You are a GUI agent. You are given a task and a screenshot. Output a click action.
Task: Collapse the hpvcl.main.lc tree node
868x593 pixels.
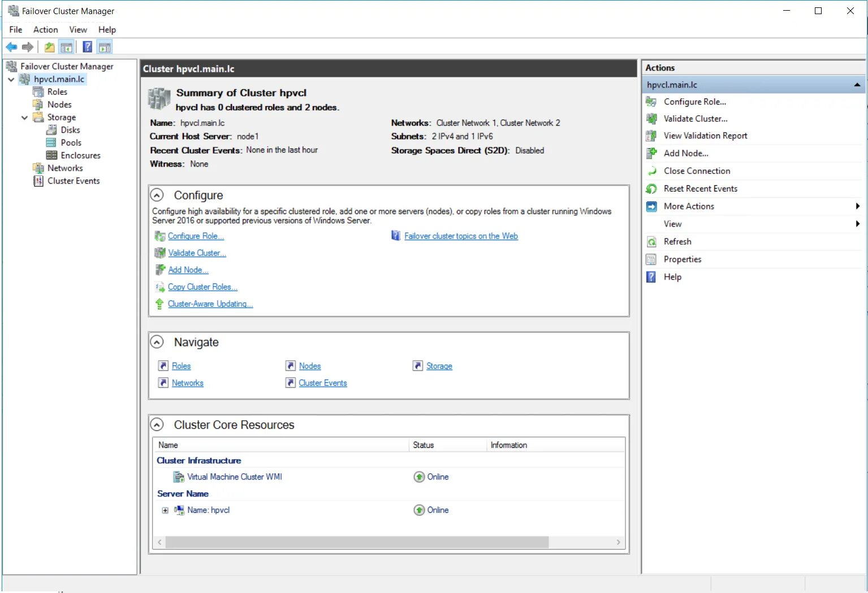pyautogui.click(x=11, y=80)
